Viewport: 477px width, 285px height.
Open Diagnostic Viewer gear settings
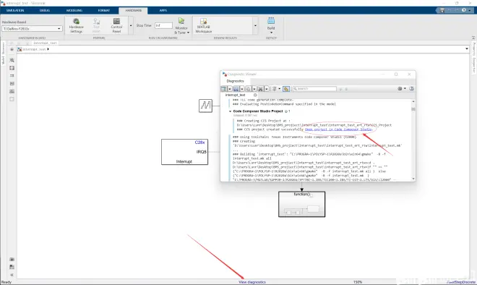400,88
